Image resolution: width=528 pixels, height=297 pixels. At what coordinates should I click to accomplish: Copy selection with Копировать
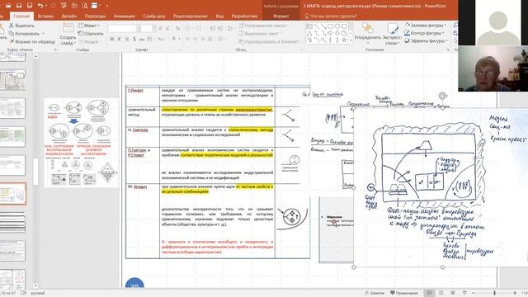[x=24, y=34]
